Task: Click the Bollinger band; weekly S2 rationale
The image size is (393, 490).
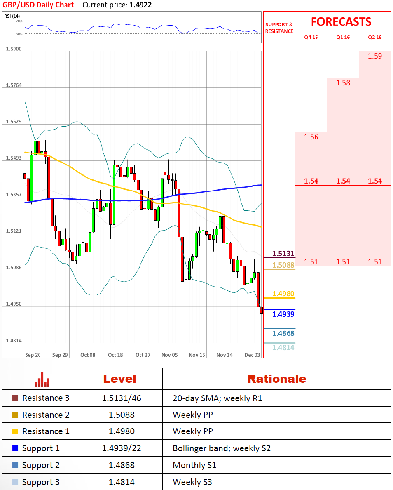Action: (x=221, y=448)
